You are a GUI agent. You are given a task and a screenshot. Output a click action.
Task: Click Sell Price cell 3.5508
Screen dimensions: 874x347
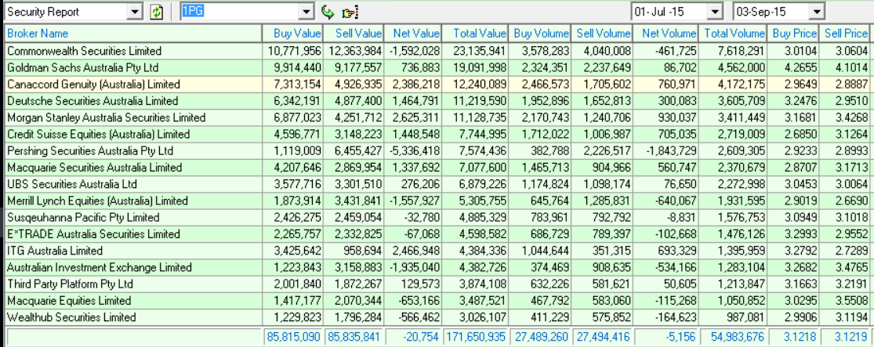pyautogui.click(x=843, y=301)
